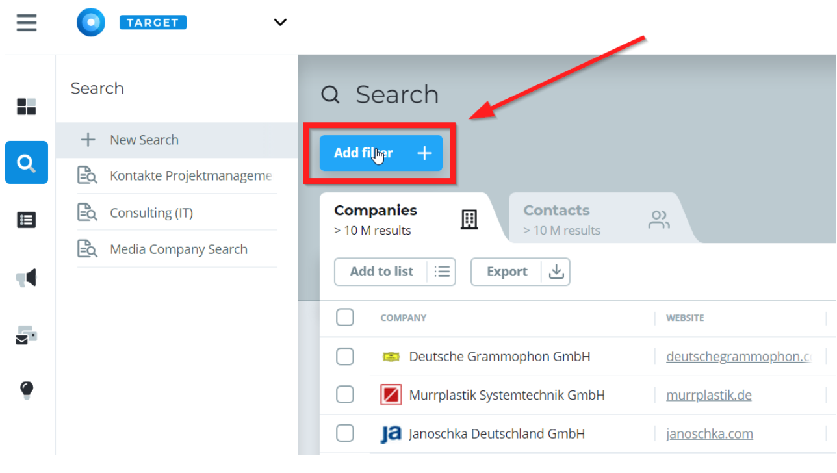Click the lightbulb icon in sidebar

[x=27, y=390]
